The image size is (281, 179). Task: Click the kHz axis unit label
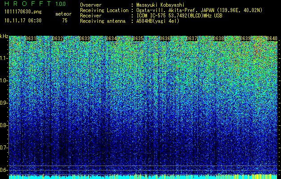pos(4,36)
